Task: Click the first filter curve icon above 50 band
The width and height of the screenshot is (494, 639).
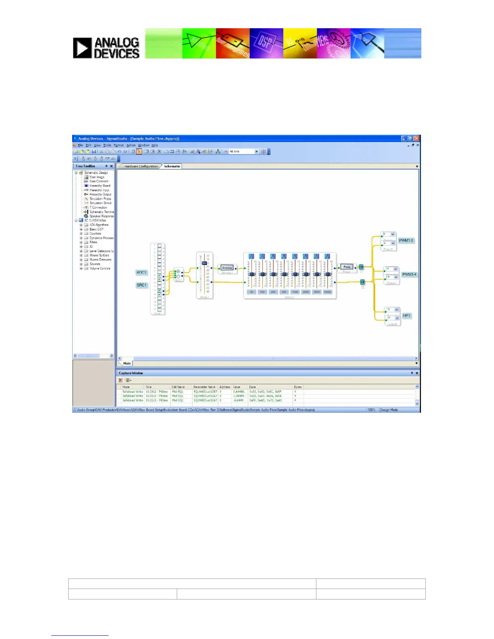Action: (x=251, y=256)
